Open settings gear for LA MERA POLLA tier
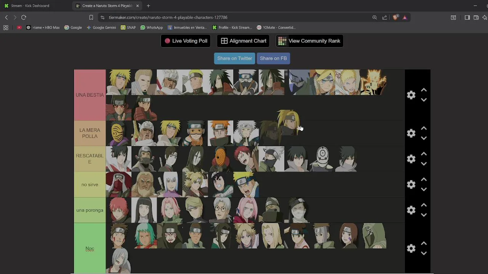 click(x=411, y=133)
